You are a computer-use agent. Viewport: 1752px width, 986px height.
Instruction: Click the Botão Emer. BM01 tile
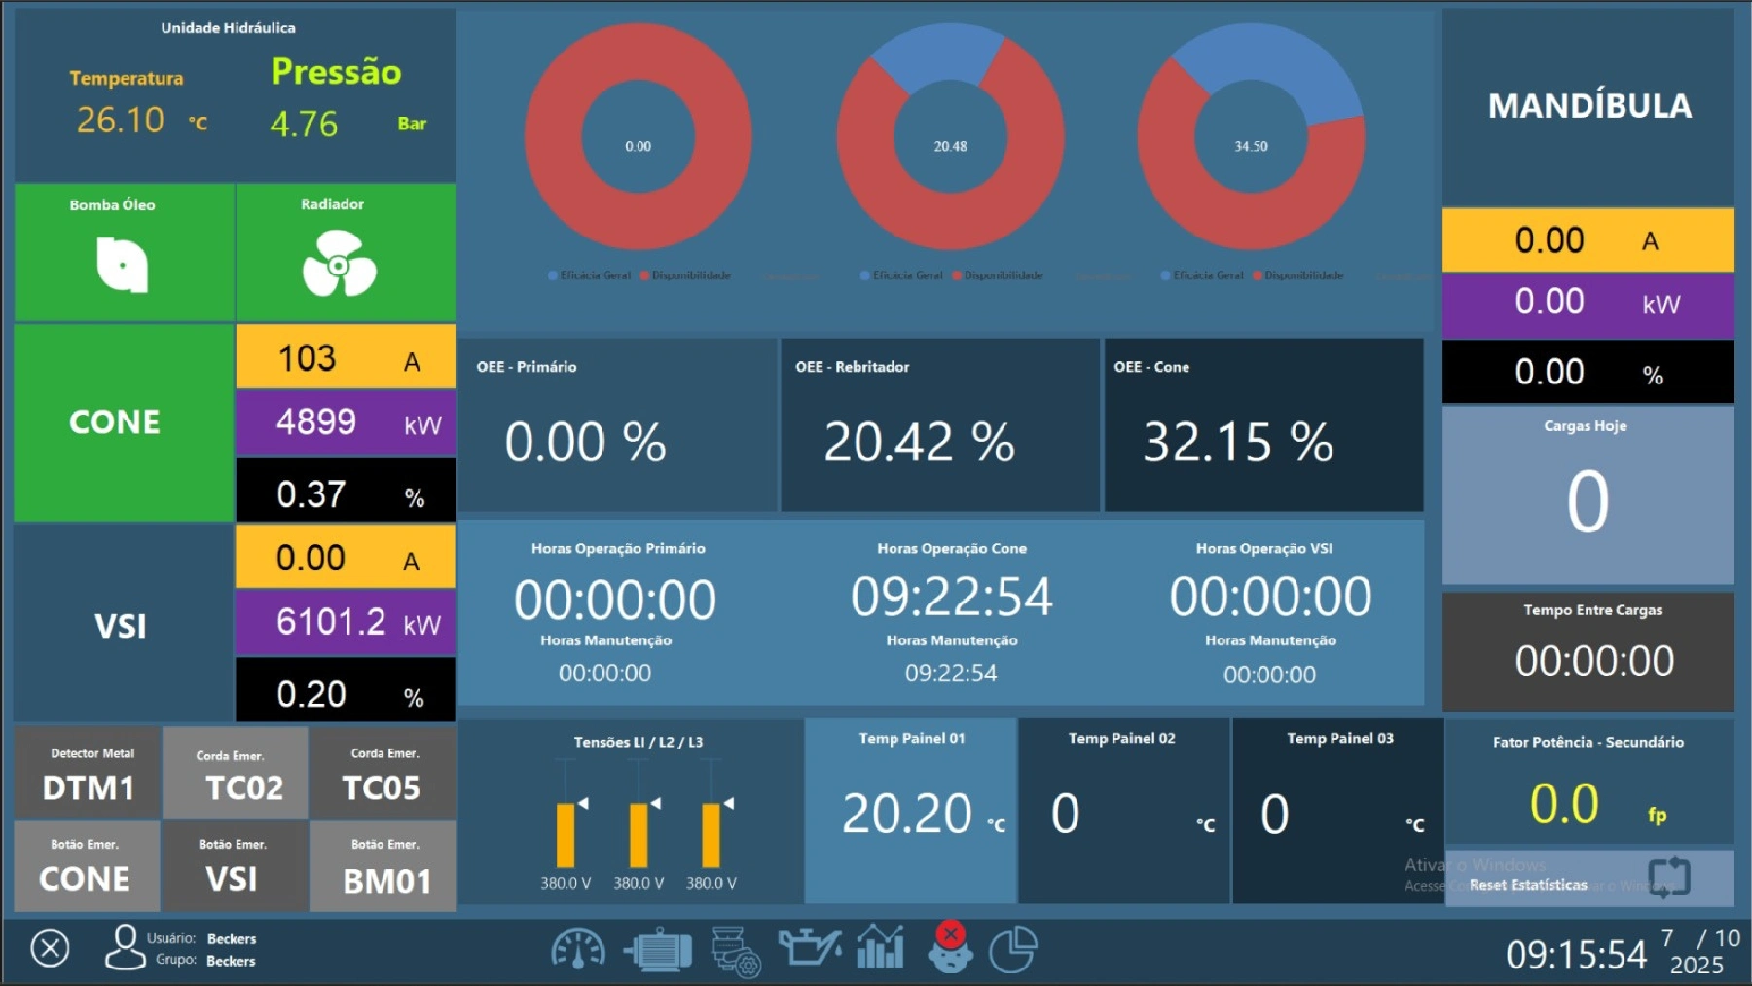[x=383, y=865]
